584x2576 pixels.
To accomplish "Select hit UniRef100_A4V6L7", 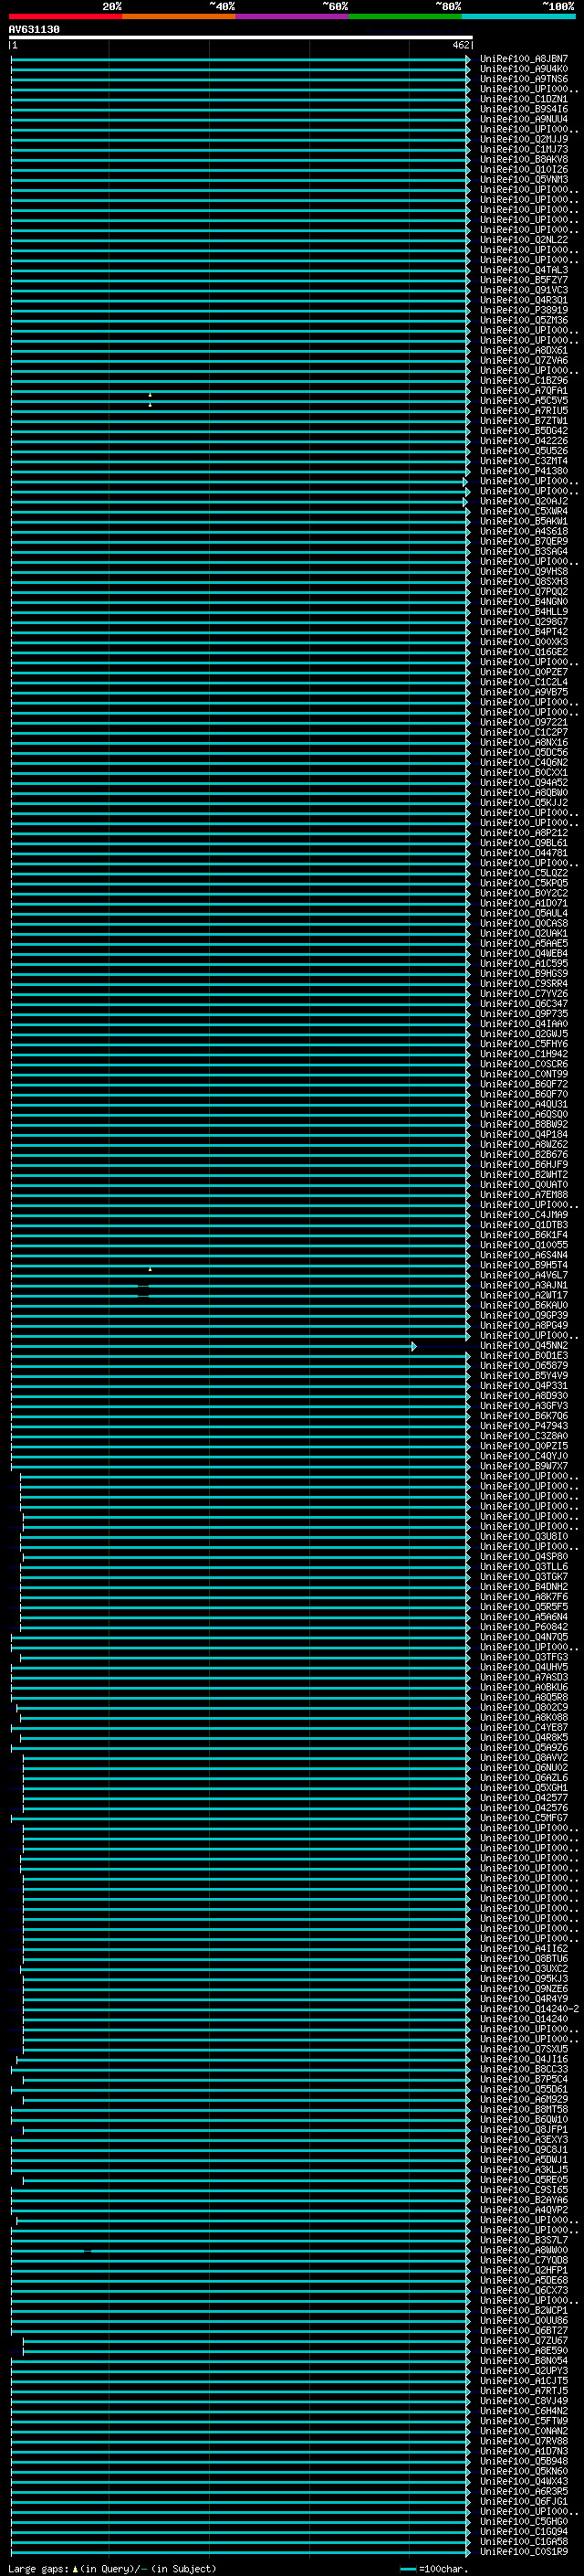I will point(524,1275).
